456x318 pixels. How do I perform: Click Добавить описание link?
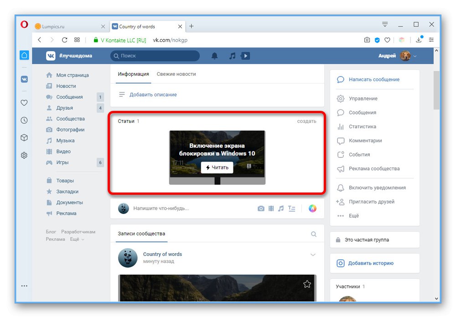click(x=153, y=94)
